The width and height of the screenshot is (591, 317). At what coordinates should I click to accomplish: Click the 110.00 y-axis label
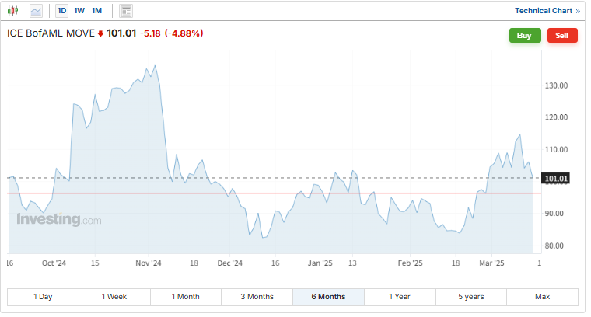click(556, 149)
